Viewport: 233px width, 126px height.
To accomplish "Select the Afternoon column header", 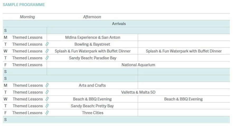I will coord(92,17).
